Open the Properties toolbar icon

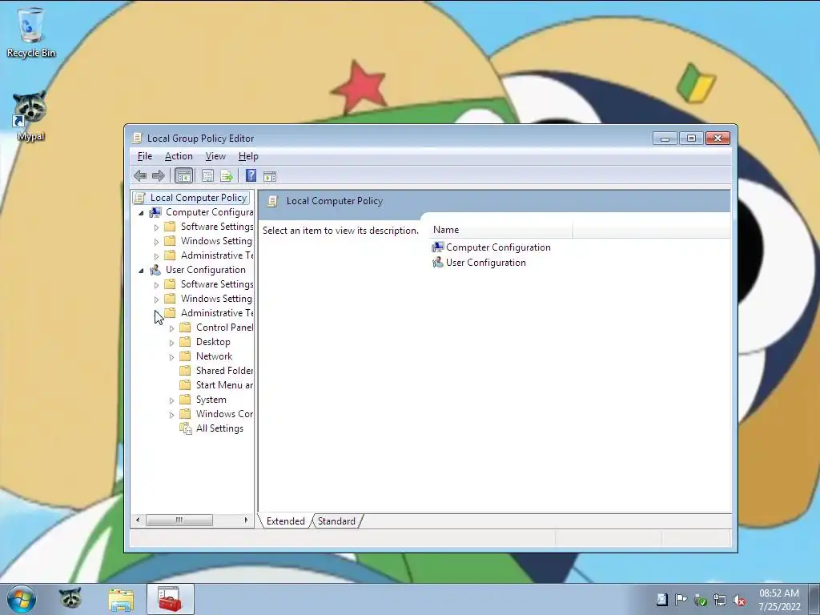(207, 175)
